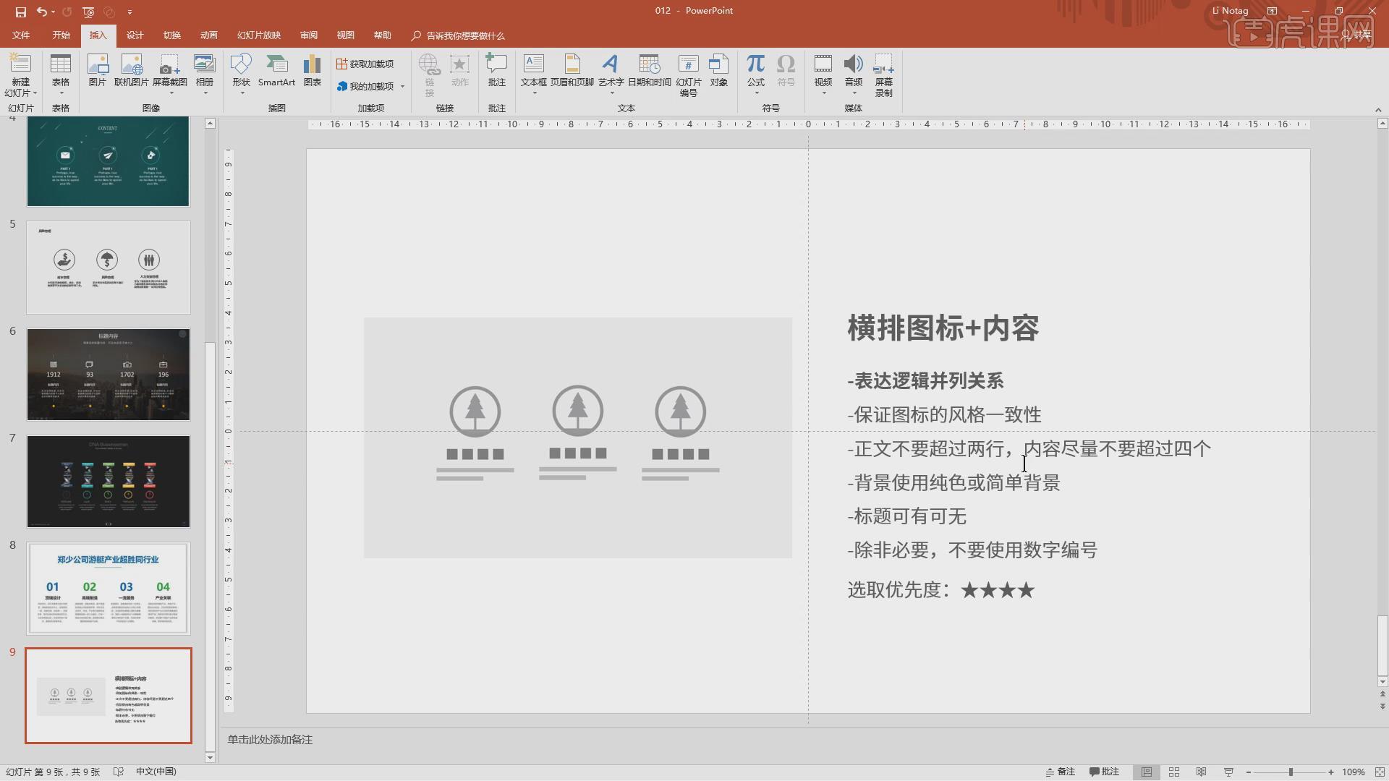Click the Li Notag account name
1389x781 pixels.
(x=1230, y=11)
